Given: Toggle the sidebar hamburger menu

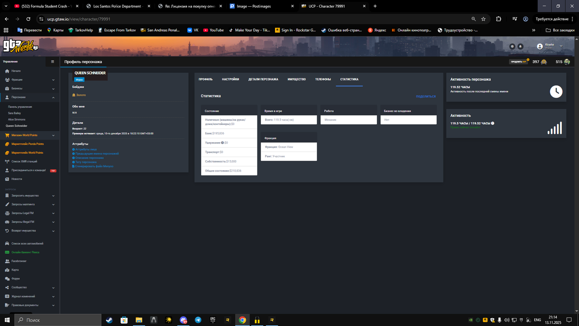Looking at the screenshot, I should tap(52, 62).
